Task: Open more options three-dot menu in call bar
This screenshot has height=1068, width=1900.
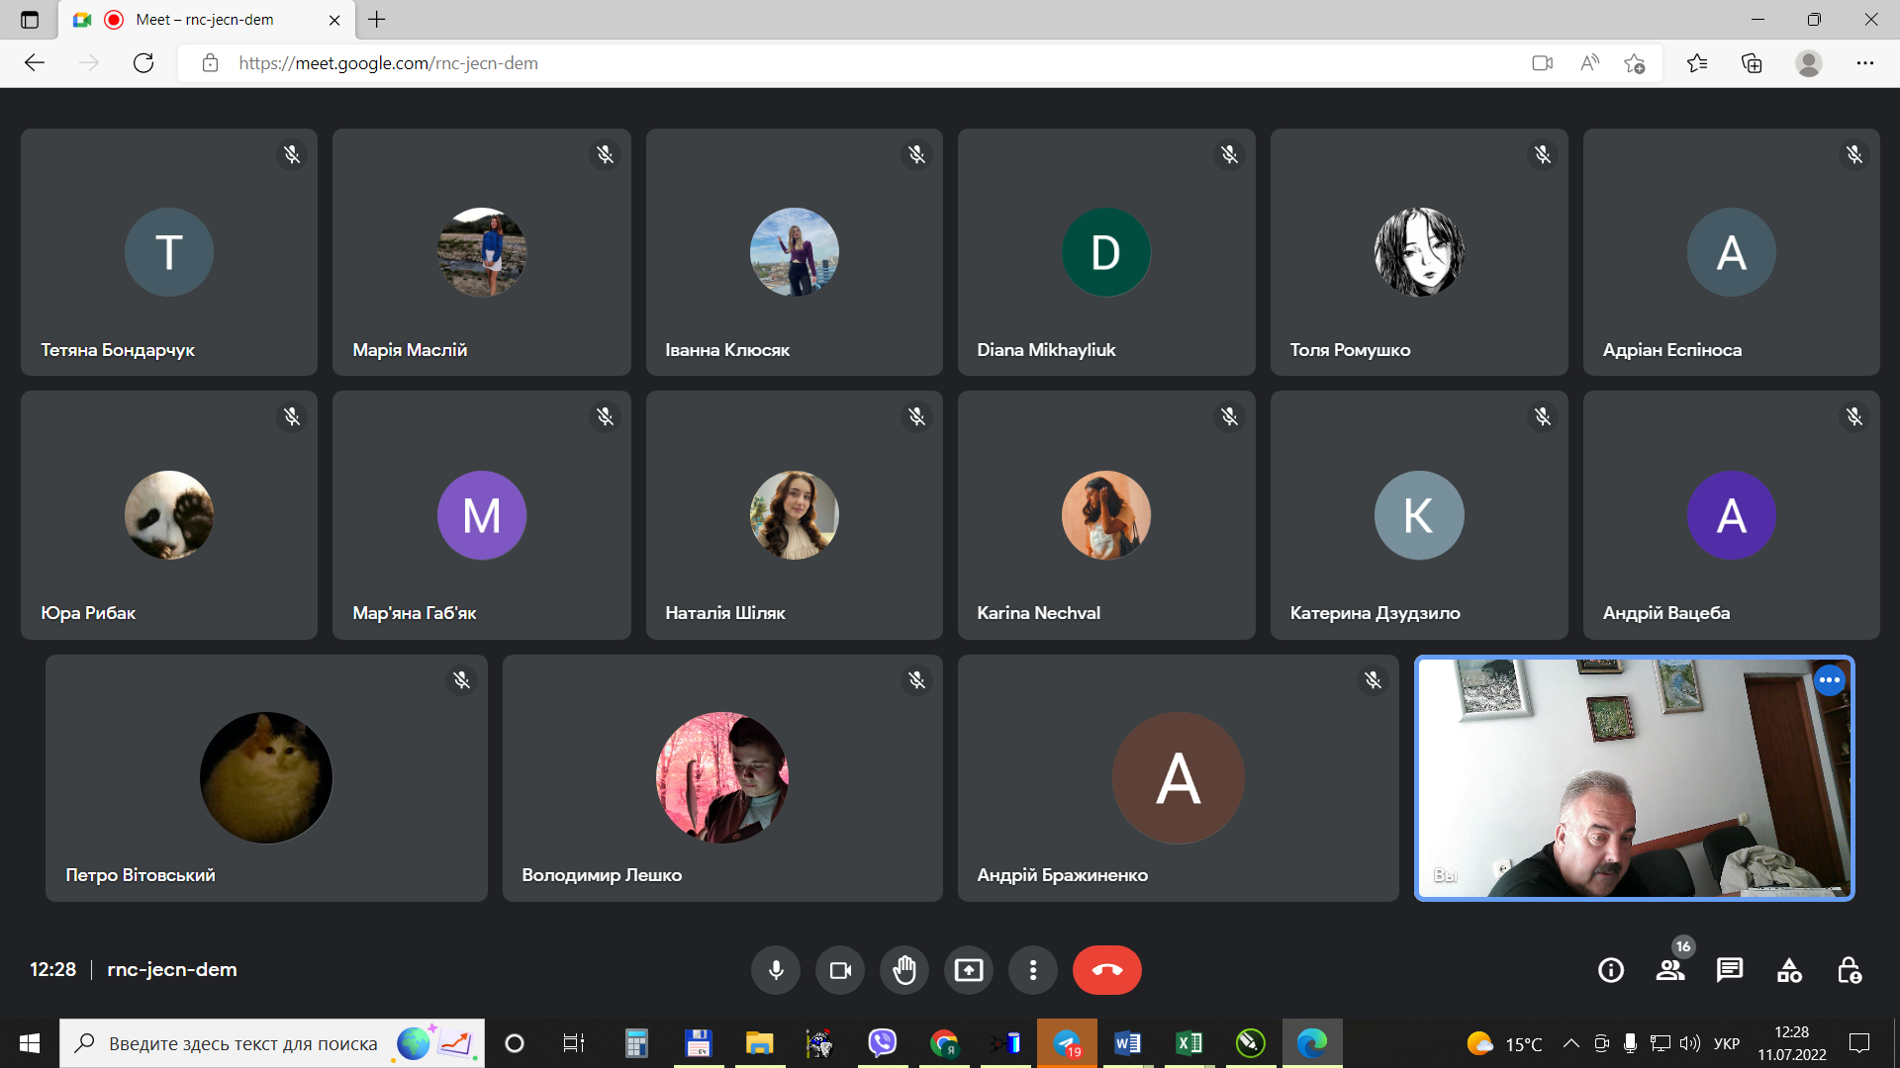Action: click(x=1033, y=970)
